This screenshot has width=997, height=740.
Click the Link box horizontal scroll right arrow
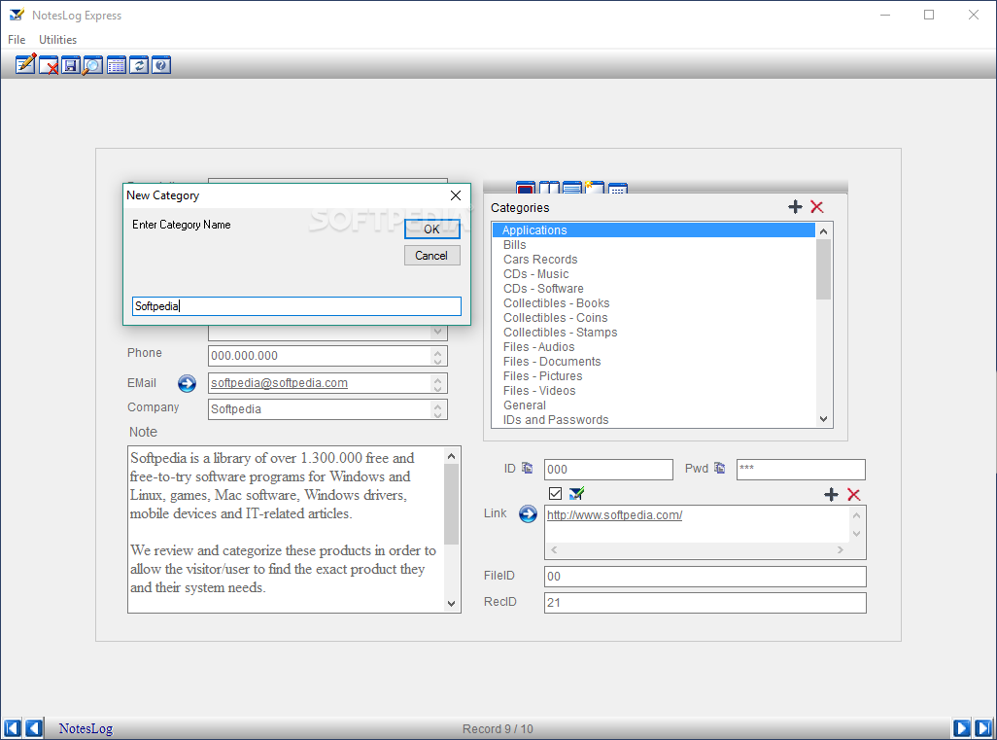[x=840, y=549]
